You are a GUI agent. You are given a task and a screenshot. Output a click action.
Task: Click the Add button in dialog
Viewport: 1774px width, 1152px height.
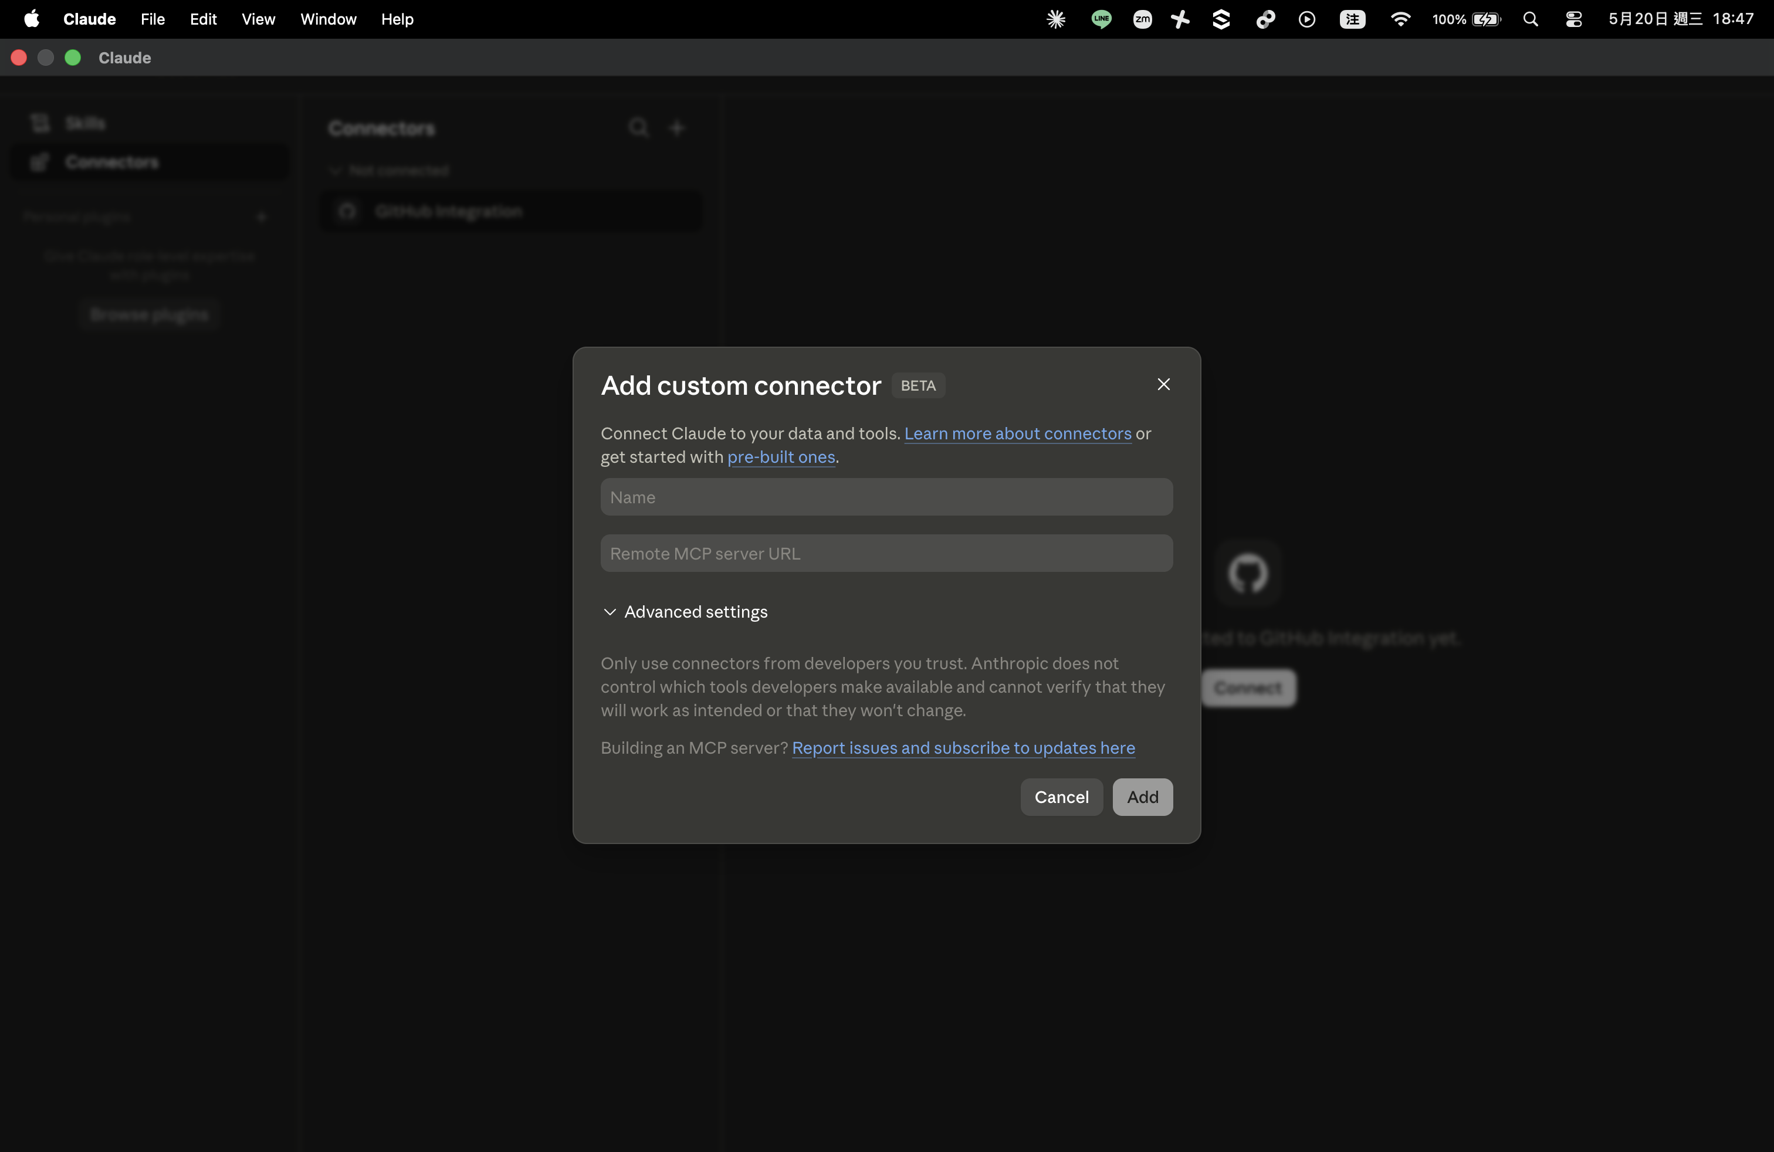[x=1142, y=797]
